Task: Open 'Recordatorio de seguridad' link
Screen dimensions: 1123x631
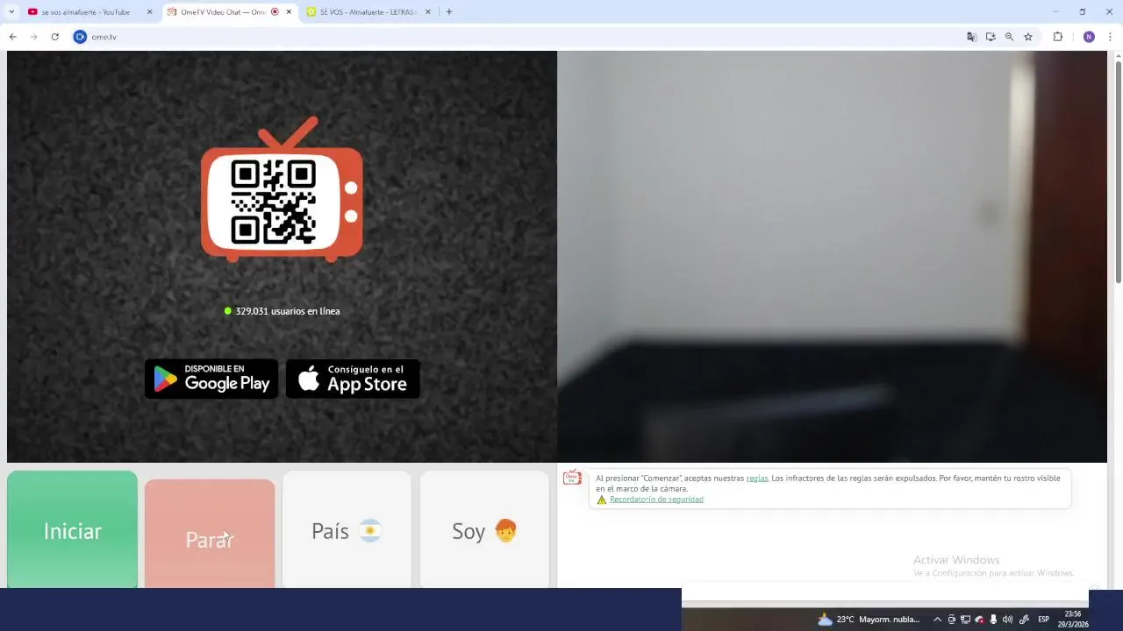Action: 656,500
